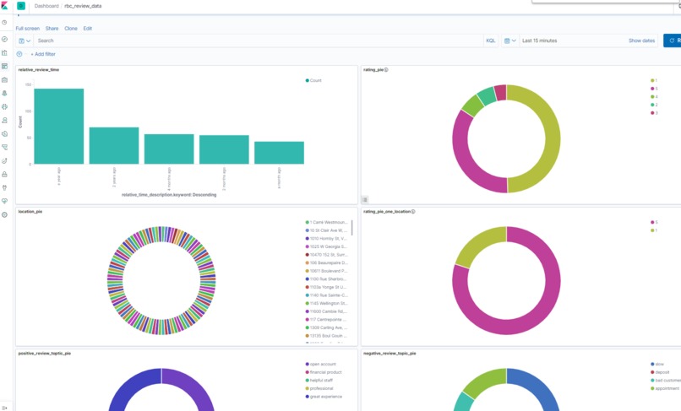Click the Edit menu item
This screenshot has width=681, height=411.
87,29
